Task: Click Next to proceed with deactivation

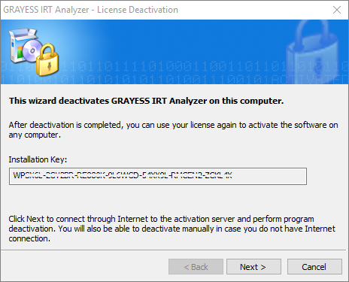Action: coord(253,267)
